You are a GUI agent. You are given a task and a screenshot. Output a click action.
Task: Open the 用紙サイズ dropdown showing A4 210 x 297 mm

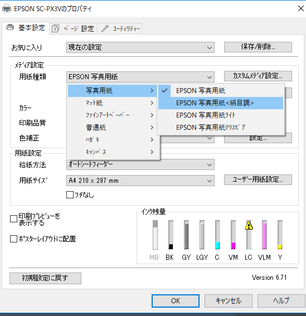pos(140,181)
